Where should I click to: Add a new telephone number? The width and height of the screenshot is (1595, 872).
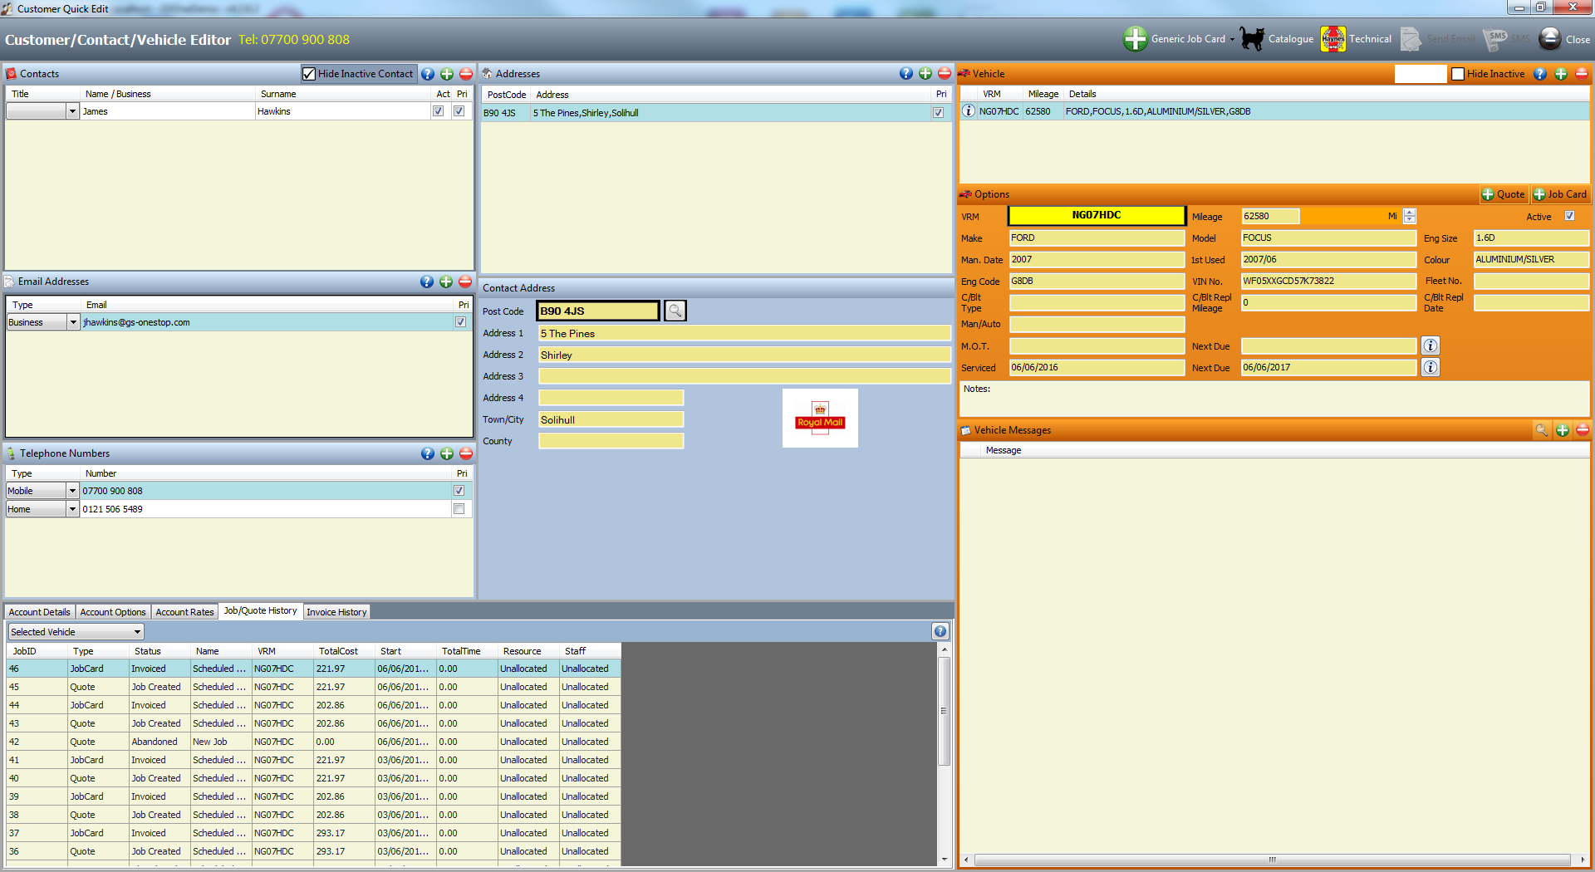click(x=447, y=453)
